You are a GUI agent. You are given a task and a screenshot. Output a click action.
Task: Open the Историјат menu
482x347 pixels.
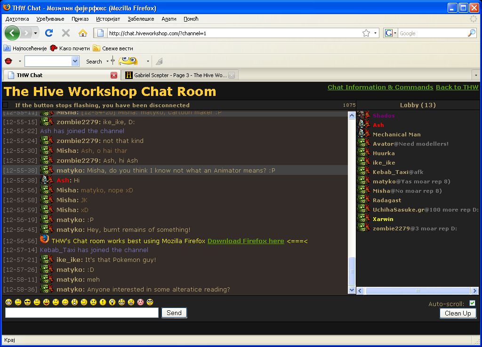click(x=108, y=19)
